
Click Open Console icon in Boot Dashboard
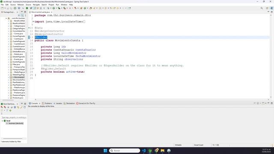[x=15, y=107]
